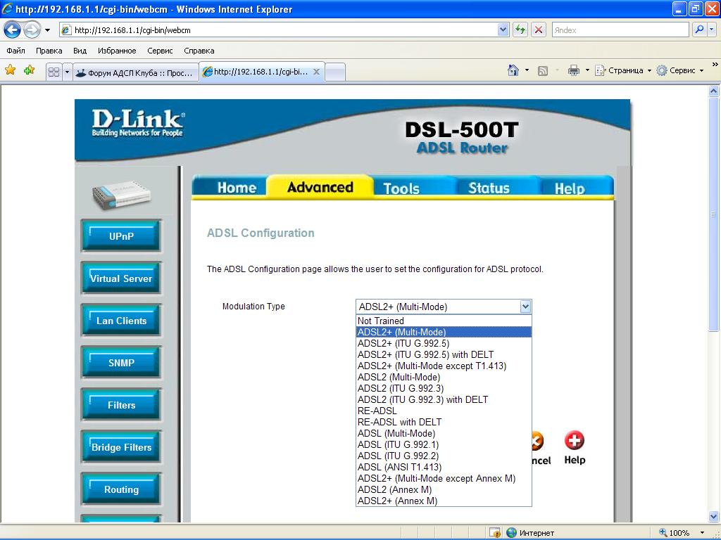Viewport: 721px width, 540px height.
Task: Select ADSL2+ (Annex M) option
Action: [397, 501]
